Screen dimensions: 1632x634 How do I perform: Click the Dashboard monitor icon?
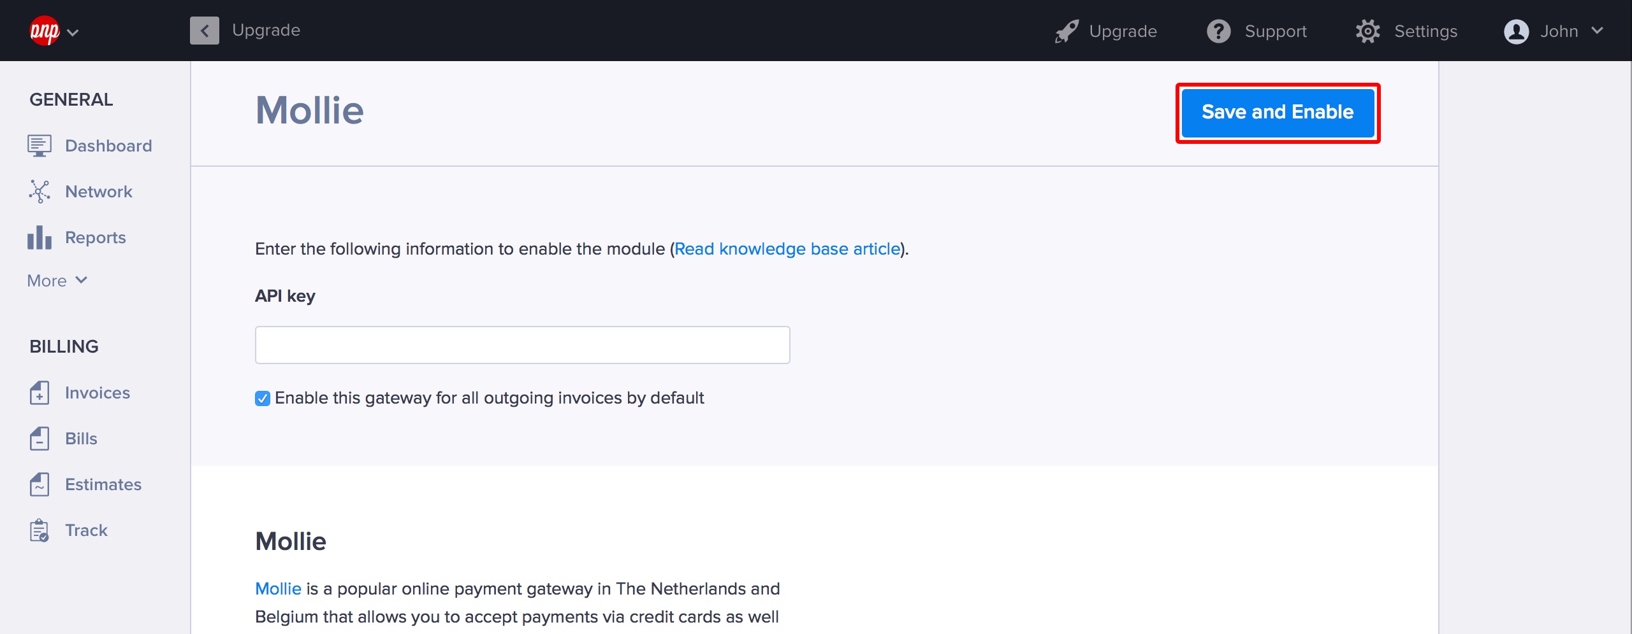(x=39, y=146)
